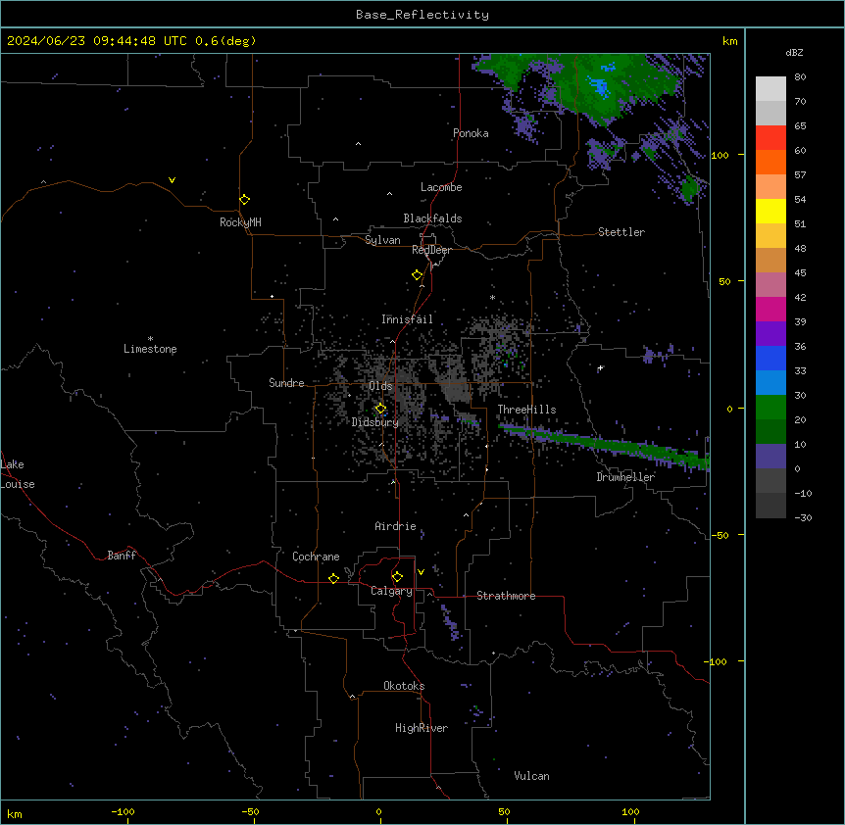
Task: Select the red 65-60 dBZ legend color
Action: tap(770, 138)
